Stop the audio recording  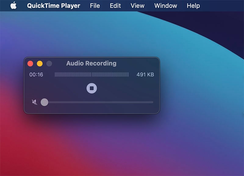pyautogui.click(x=92, y=88)
